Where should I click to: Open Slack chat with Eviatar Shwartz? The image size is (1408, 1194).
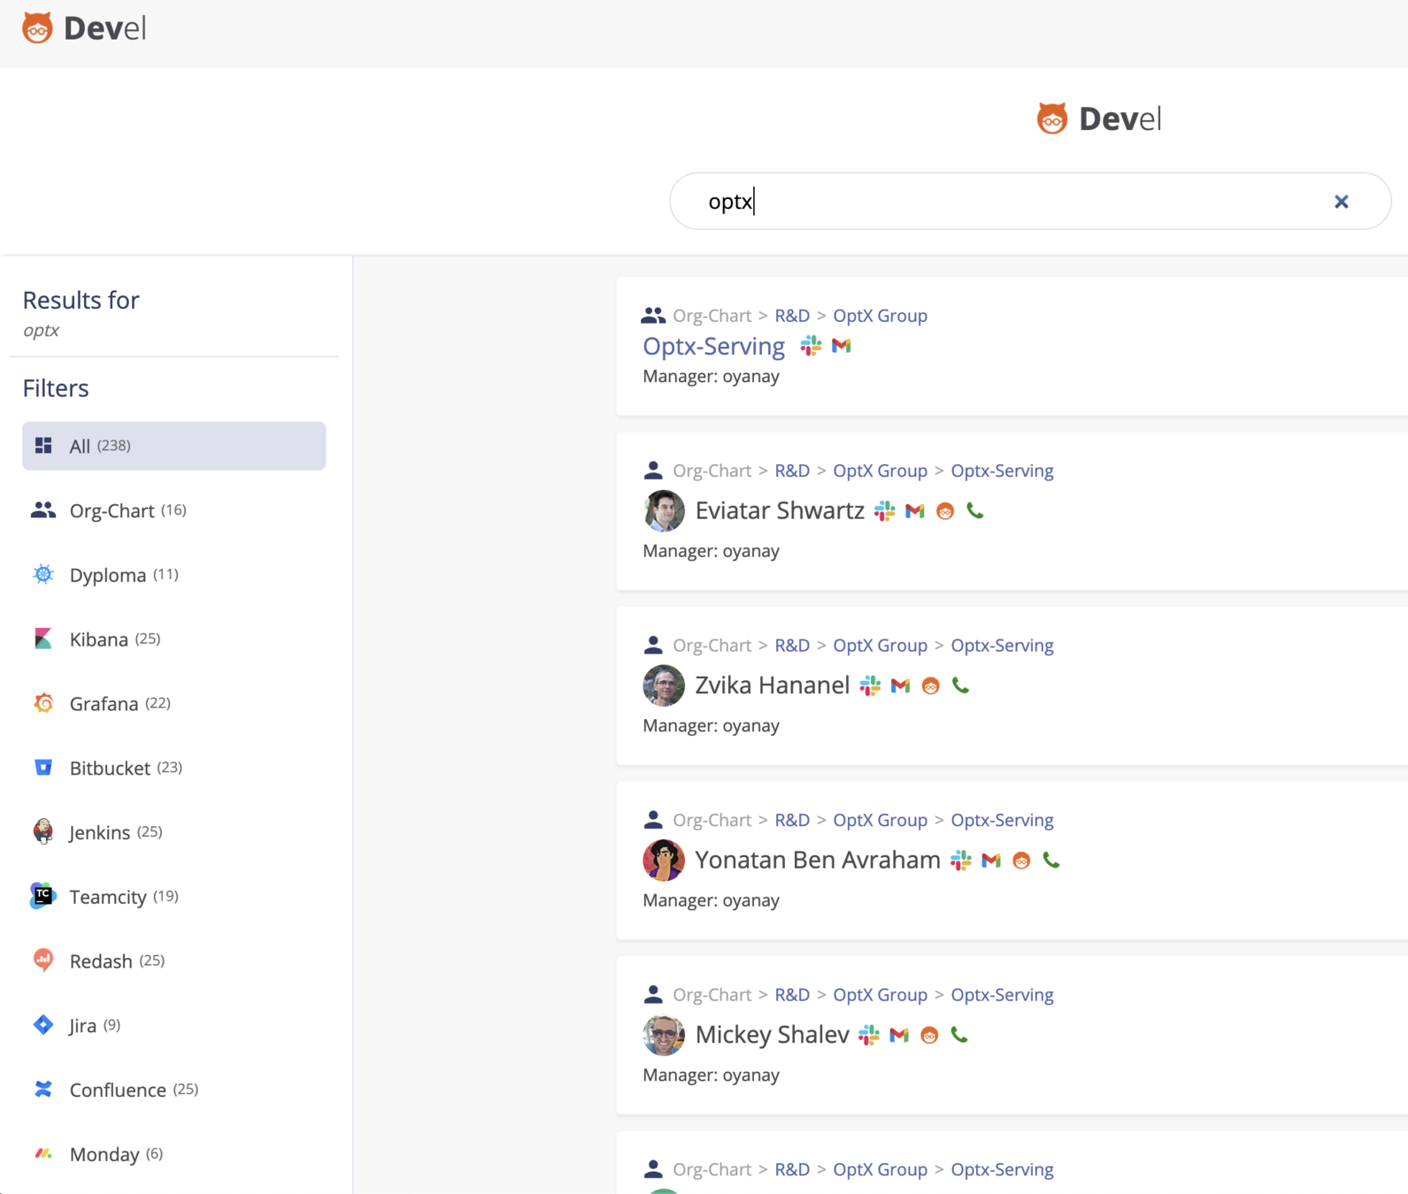[x=884, y=511]
